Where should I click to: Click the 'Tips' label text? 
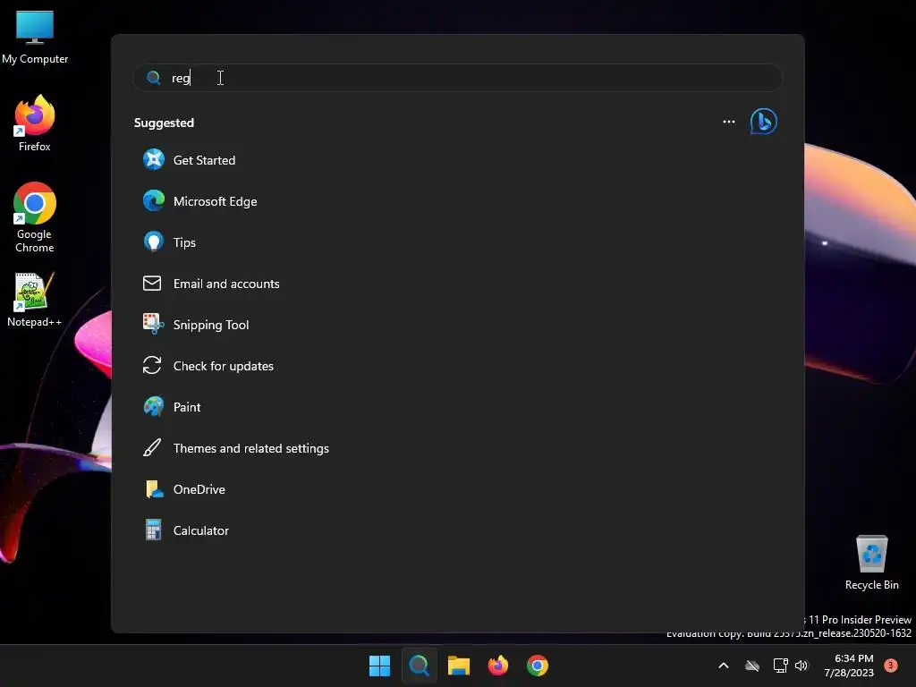184,242
